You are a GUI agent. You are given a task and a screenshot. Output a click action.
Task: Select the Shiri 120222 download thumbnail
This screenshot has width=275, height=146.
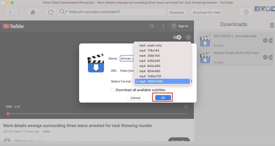click(205, 41)
